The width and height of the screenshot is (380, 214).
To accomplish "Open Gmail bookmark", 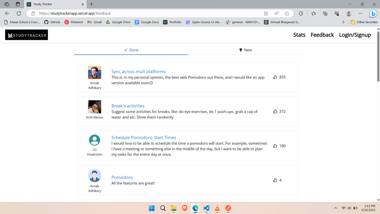I will point(94,22).
